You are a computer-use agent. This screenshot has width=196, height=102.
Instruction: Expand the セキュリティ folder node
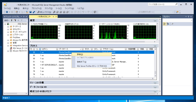[8, 29]
